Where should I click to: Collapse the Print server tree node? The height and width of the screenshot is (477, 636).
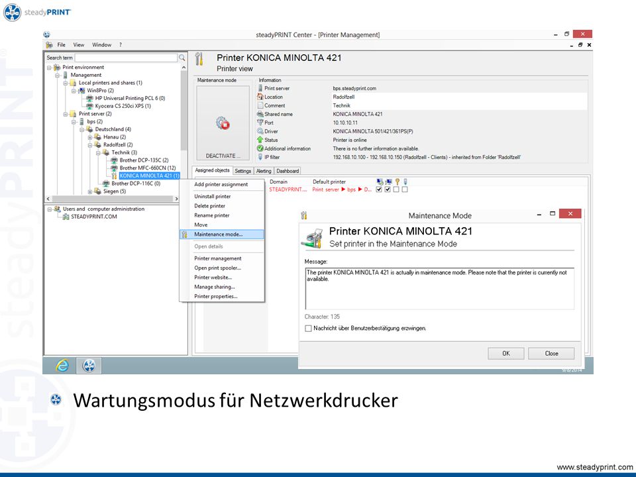tap(66, 114)
